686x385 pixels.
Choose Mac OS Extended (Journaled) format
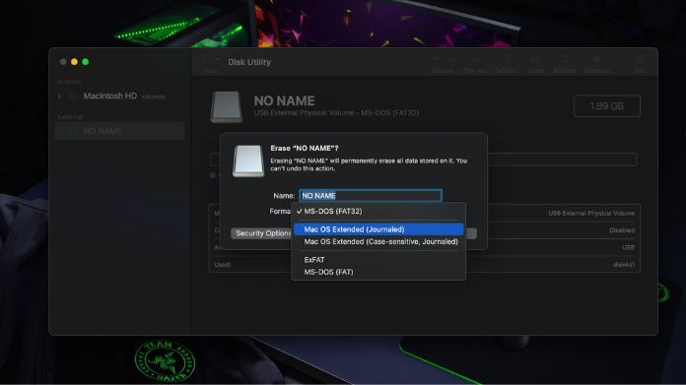pyautogui.click(x=378, y=229)
